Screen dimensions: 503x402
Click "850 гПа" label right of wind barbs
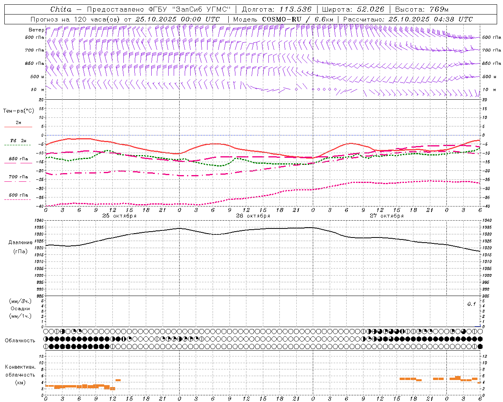[x=492, y=63]
